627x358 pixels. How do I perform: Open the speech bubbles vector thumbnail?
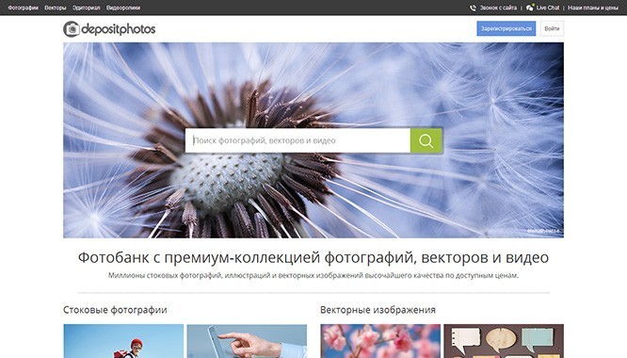click(x=504, y=341)
